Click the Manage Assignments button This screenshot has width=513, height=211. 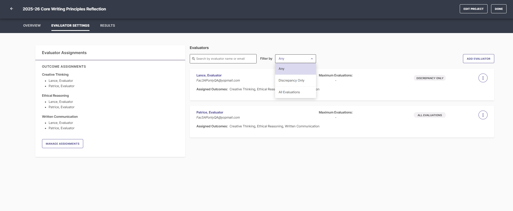click(63, 144)
